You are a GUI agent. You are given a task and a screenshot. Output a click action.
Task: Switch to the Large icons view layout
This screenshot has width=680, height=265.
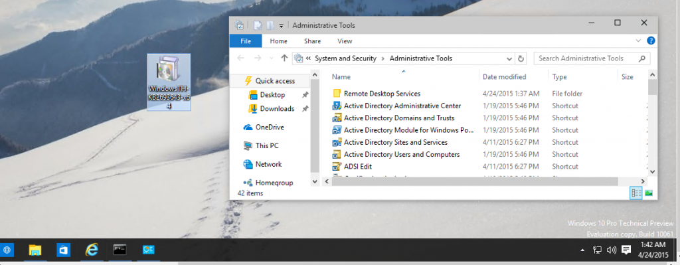[x=648, y=193]
